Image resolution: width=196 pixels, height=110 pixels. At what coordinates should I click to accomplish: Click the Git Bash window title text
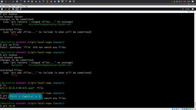(x=10, y=12)
